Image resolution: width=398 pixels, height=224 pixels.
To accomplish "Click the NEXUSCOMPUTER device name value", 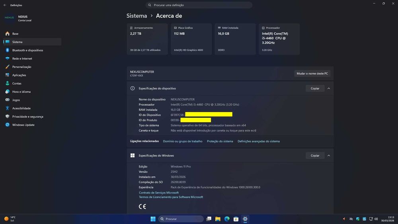I will [183, 99].
